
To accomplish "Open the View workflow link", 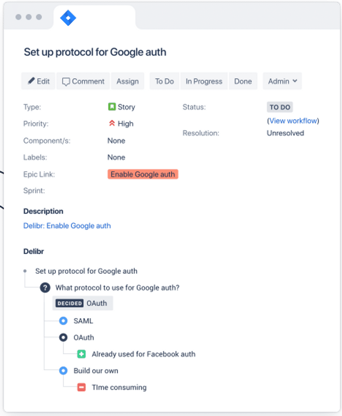I will [293, 121].
